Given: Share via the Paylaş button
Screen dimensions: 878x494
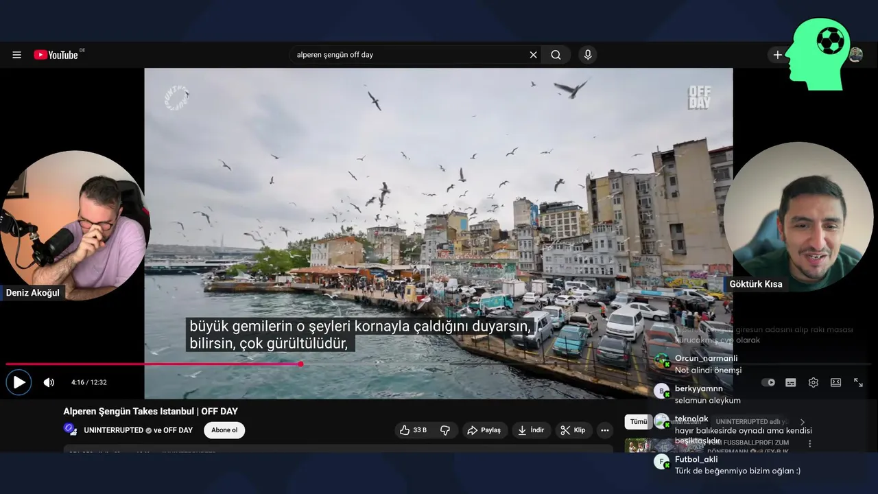Looking at the screenshot, I should click(484, 430).
